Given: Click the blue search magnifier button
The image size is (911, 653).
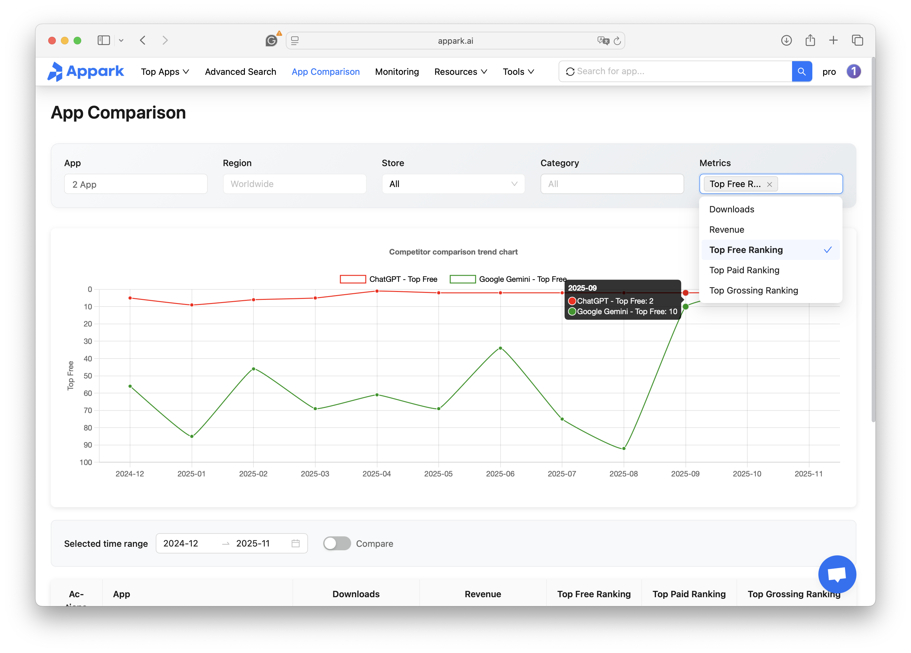Looking at the screenshot, I should pyautogui.click(x=802, y=71).
